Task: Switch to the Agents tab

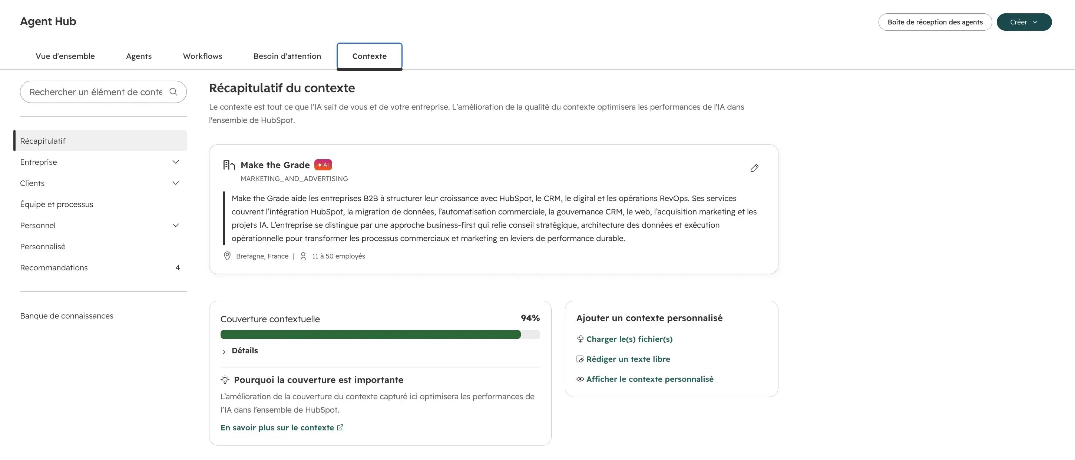Action: (139, 56)
